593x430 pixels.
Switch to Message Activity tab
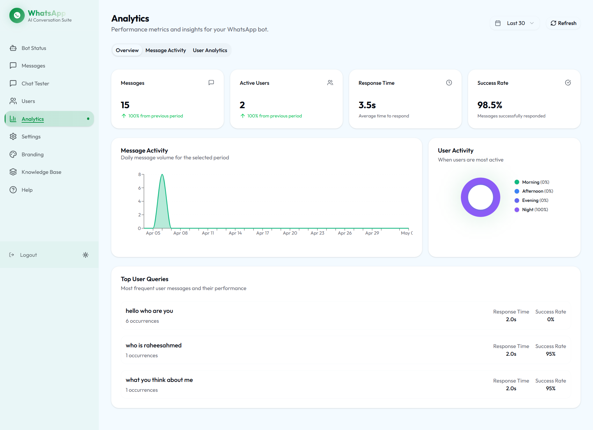pyautogui.click(x=166, y=50)
